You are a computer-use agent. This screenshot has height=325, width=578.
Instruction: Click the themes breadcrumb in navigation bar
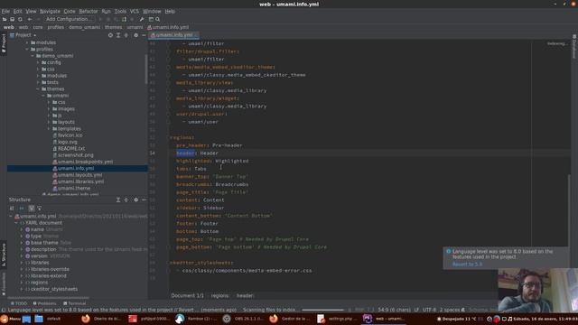113,27
